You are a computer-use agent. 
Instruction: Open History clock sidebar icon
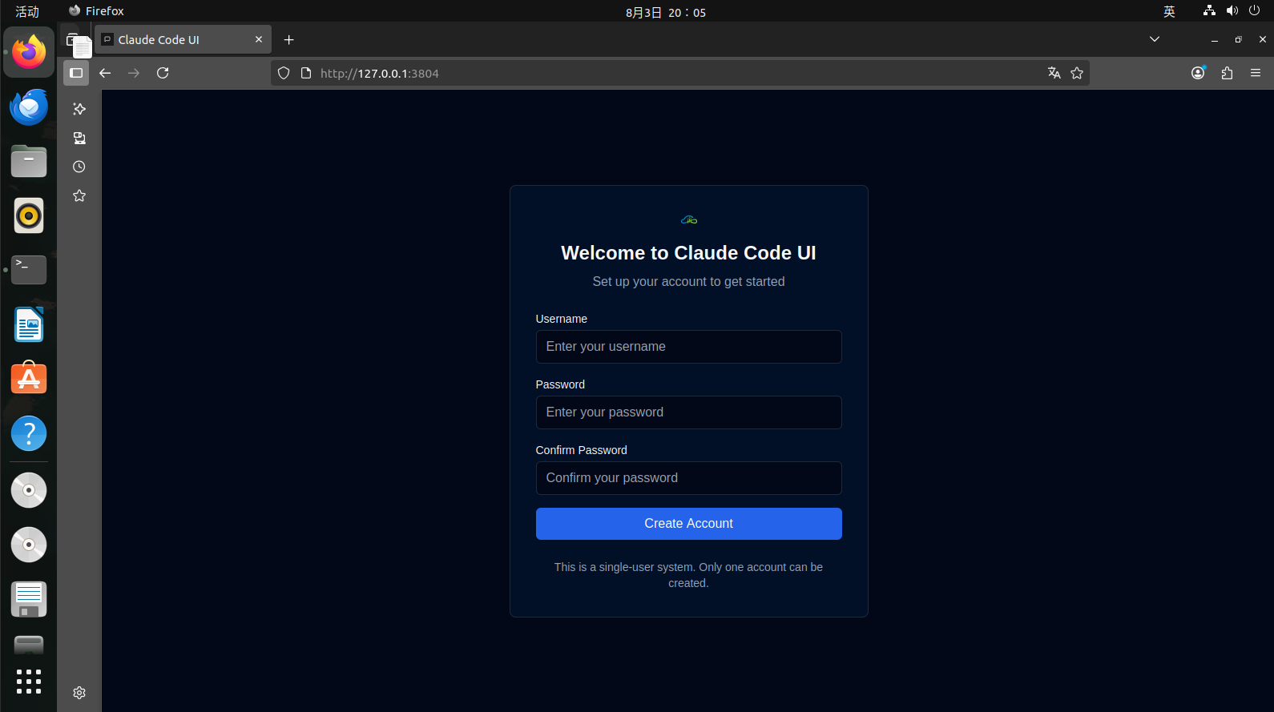[79, 167]
